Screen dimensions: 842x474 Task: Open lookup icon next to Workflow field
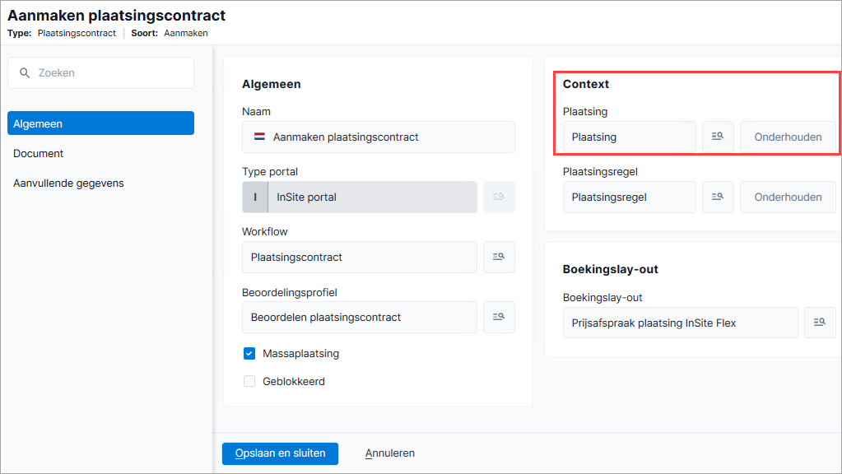pos(499,257)
